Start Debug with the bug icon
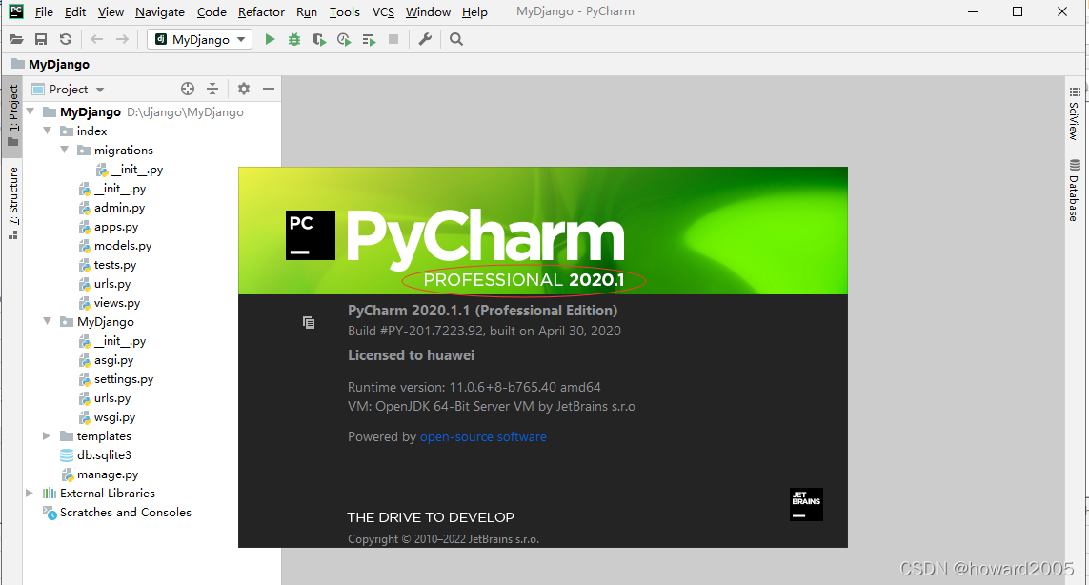 pos(294,40)
